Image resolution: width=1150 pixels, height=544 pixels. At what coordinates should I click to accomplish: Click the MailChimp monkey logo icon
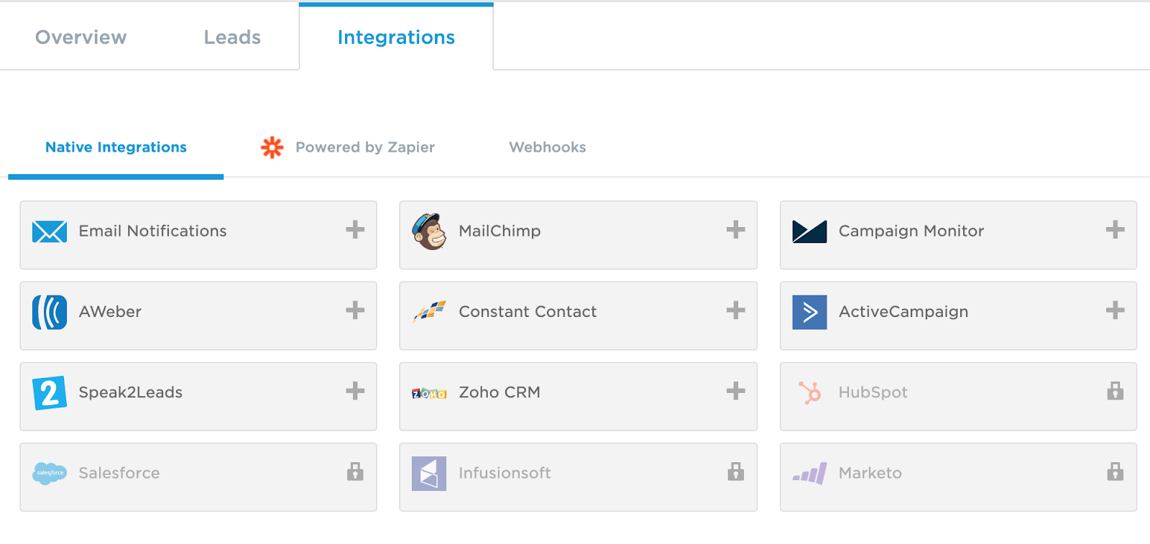tap(429, 231)
